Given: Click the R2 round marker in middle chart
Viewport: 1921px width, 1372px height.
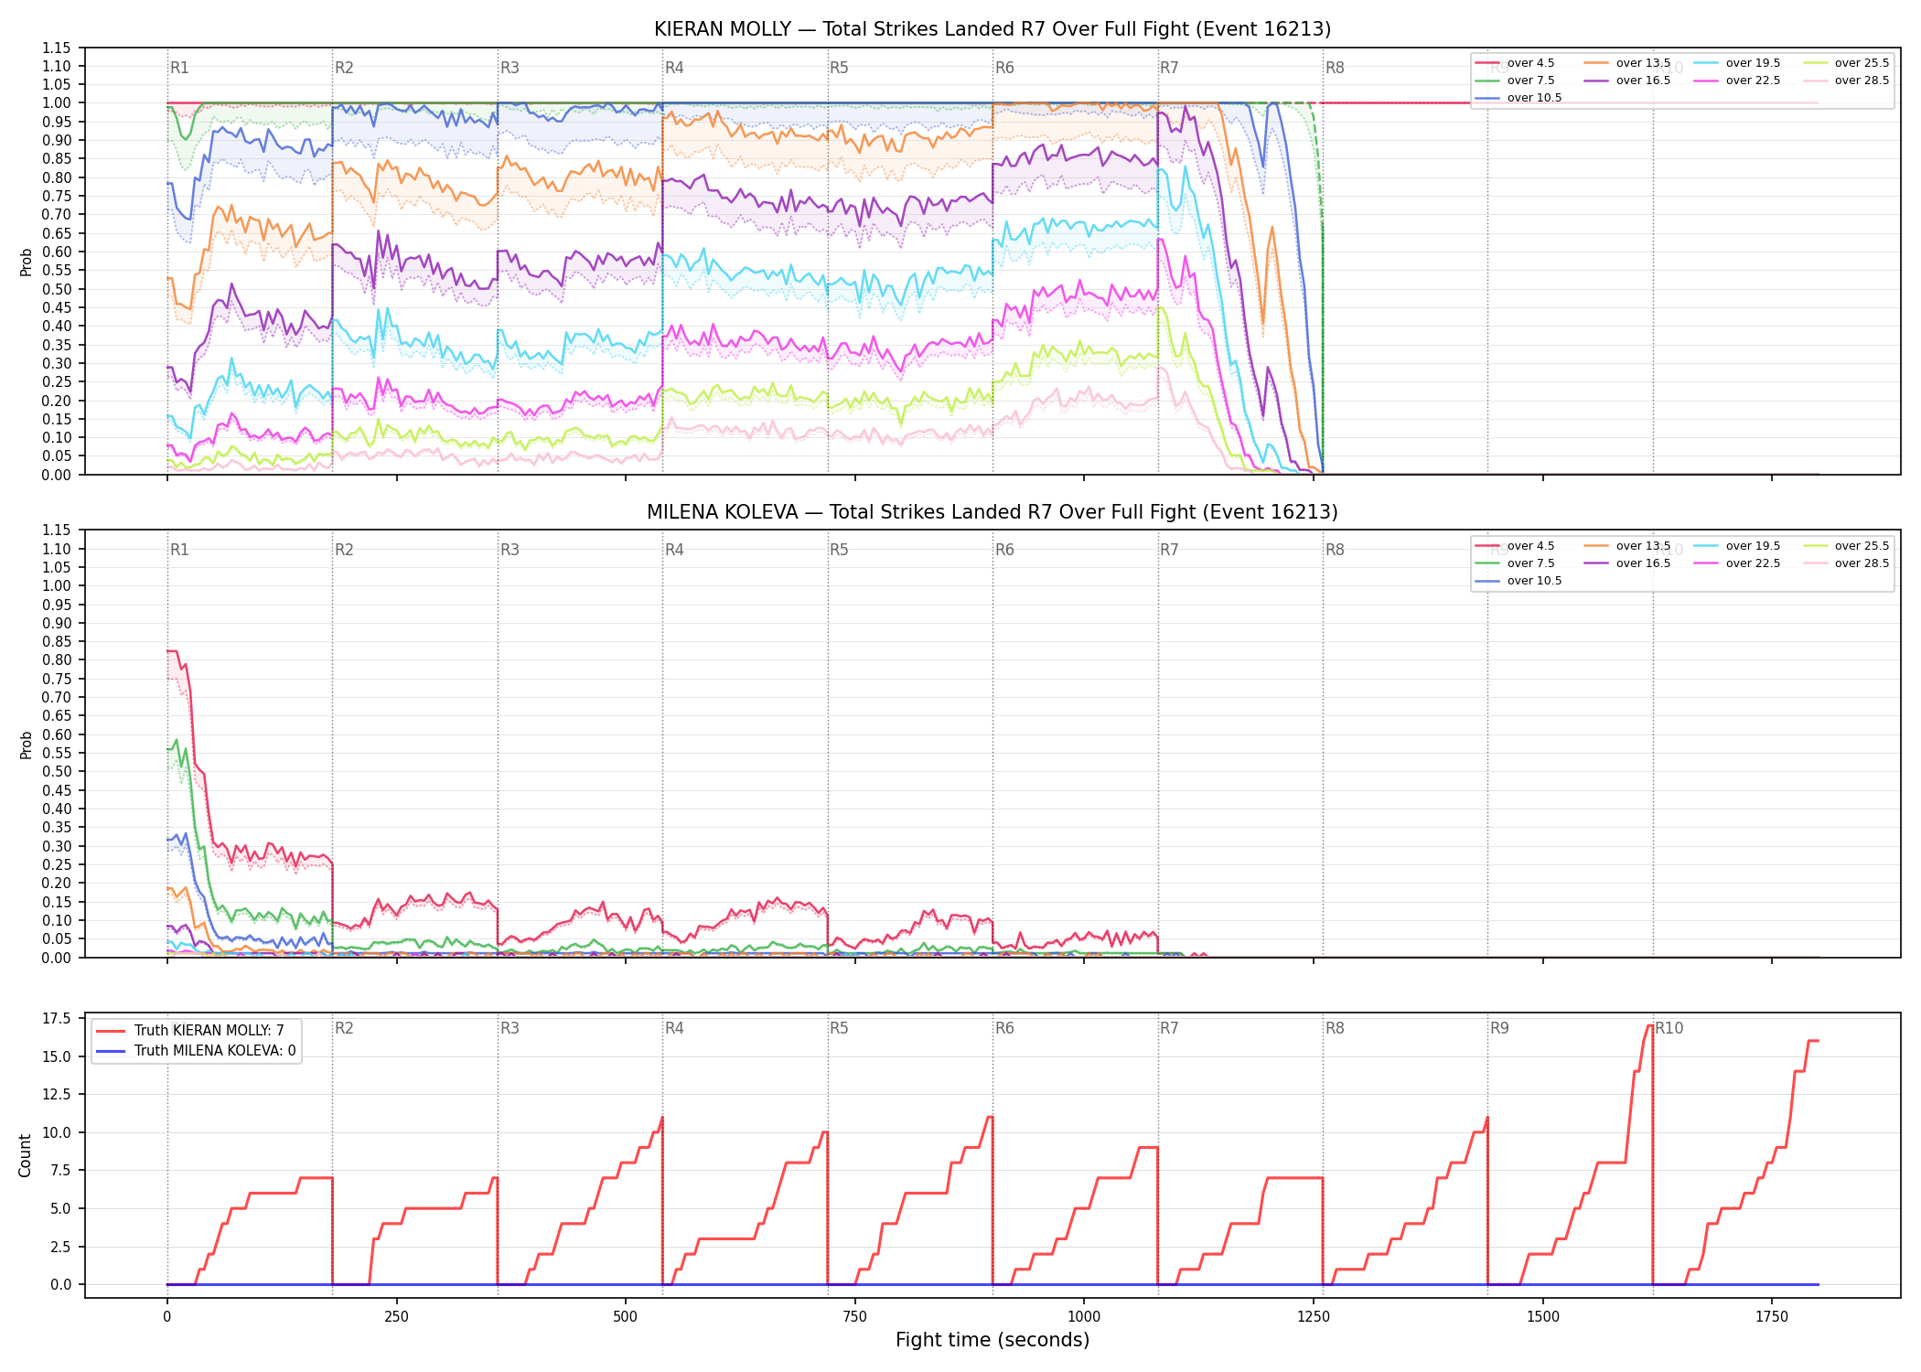Looking at the screenshot, I should click(x=344, y=550).
